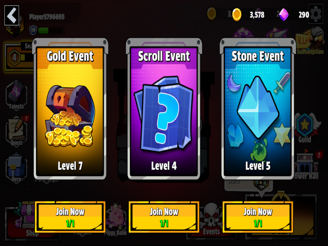This screenshot has height=246, width=328.
Task: Join Now under Stone Event
Action: coord(258,217)
